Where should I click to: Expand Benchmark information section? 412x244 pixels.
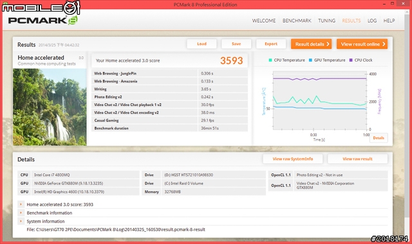point(21,213)
